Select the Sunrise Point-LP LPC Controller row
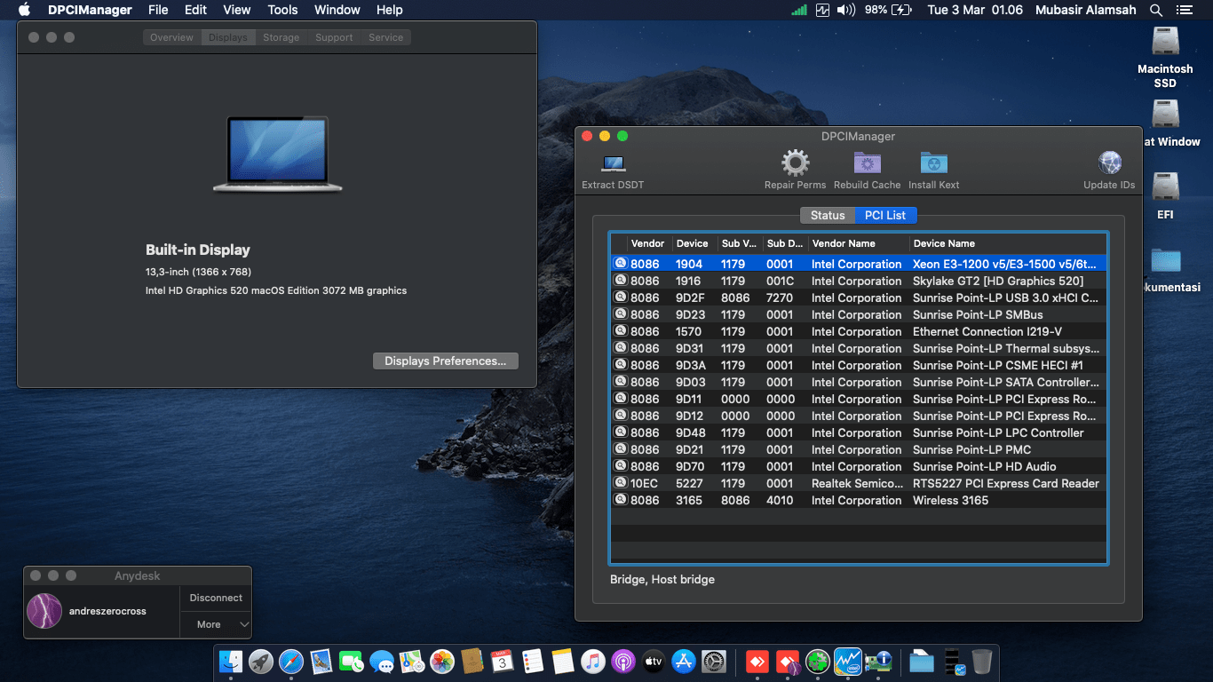The width and height of the screenshot is (1213, 682). pos(859,432)
